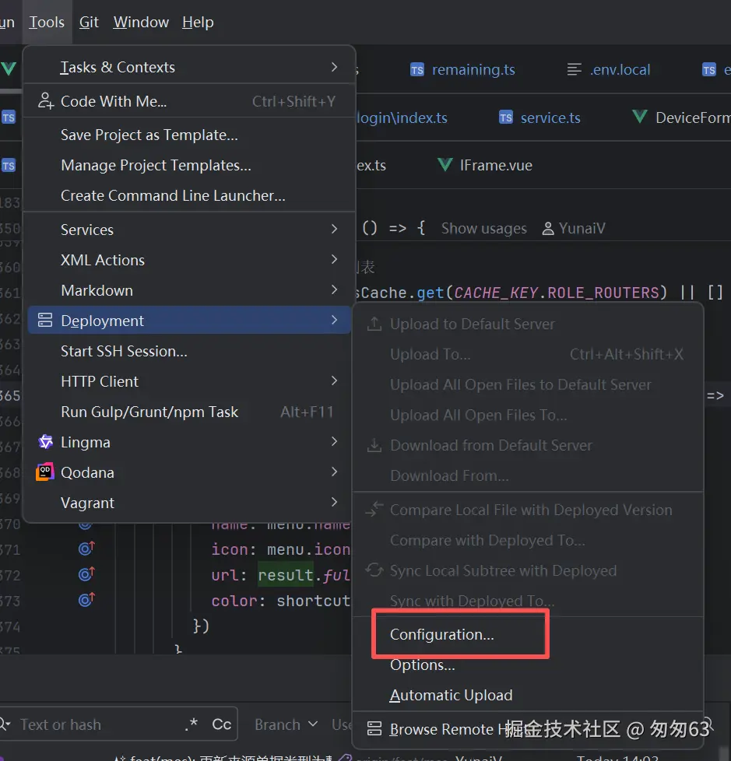Viewport: 731px width, 761px height.
Task: Expand the HTTP Client submenu arrow
Action: coord(334,381)
